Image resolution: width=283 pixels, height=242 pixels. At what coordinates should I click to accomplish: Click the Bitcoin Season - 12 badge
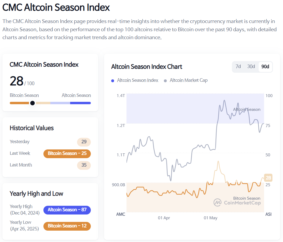pyautogui.click(x=67, y=226)
